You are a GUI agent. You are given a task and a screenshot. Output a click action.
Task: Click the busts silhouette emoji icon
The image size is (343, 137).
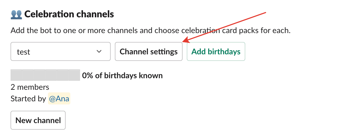(x=16, y=14)
